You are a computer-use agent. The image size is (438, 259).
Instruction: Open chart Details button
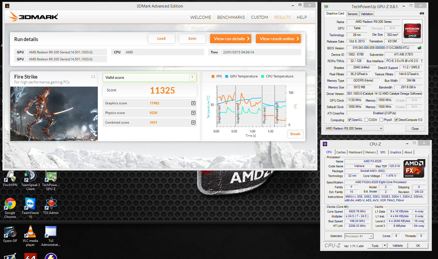coord(295,134)
